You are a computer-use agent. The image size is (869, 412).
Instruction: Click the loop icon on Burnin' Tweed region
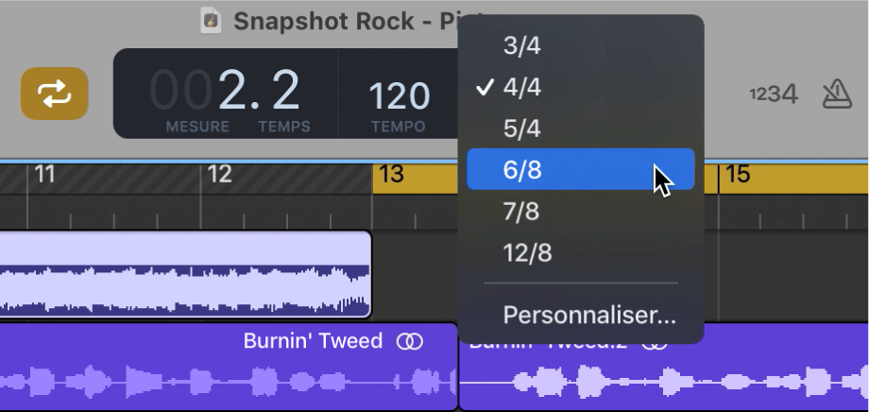410,341
